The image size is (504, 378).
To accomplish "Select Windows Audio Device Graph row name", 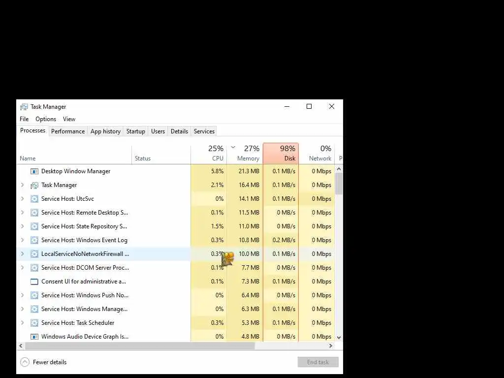I will (x=85, y=337).
